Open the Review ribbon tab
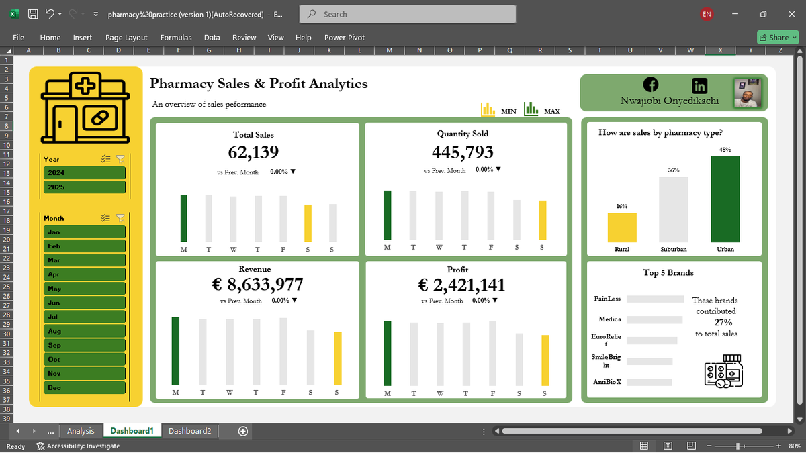The width and height of the screenshot is (806, 453). (244, 38)
